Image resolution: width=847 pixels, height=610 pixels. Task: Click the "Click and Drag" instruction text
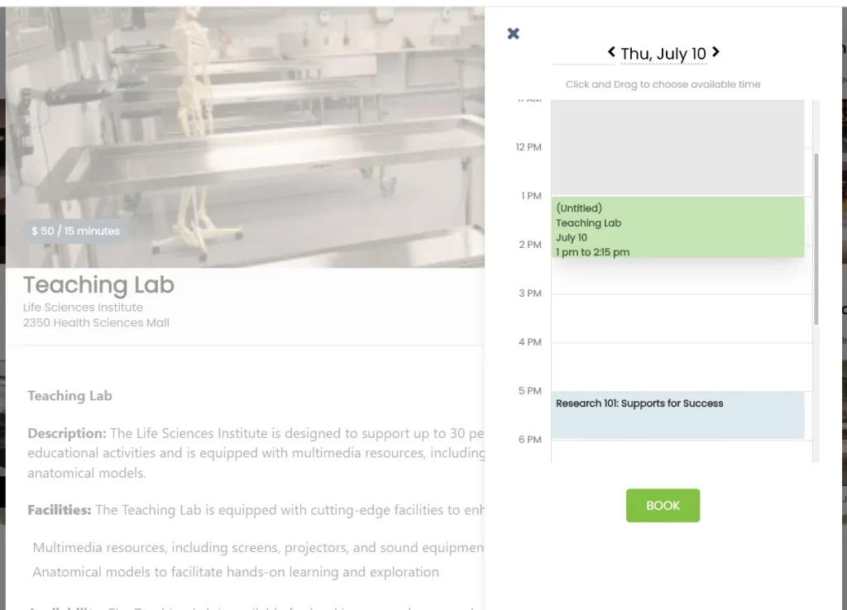tap(663, 84)
